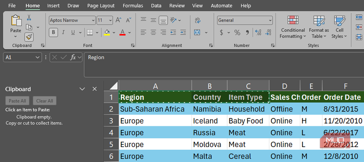
Task: Expand the Paste options arrow
Action: 15,37
